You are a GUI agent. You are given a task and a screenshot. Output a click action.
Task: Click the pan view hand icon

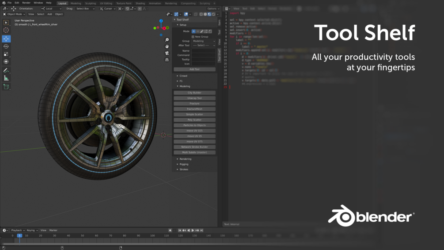point(167,46)
